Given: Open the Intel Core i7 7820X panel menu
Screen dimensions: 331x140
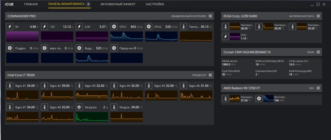Looking at the screenshot, I should pyautogui.click(x=210, y=75).
